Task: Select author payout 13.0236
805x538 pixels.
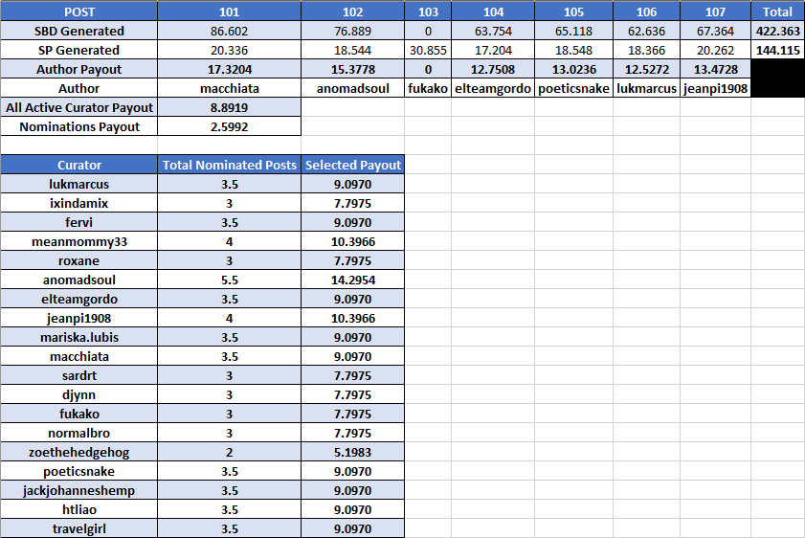Action: (x=573, y=69)
